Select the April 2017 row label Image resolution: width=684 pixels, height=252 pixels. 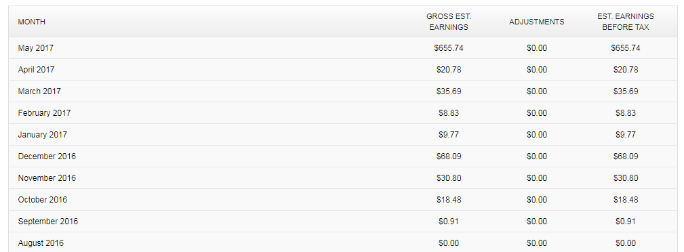tap(36, 70)
